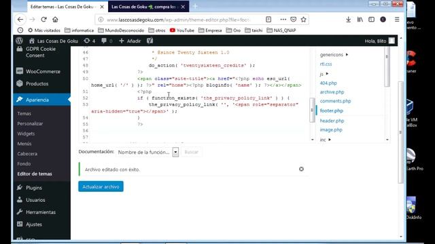This screenshot has height=244, width=435.
Task: Open 'Nombre de la función...' dropdown
Action: (147, 152)
